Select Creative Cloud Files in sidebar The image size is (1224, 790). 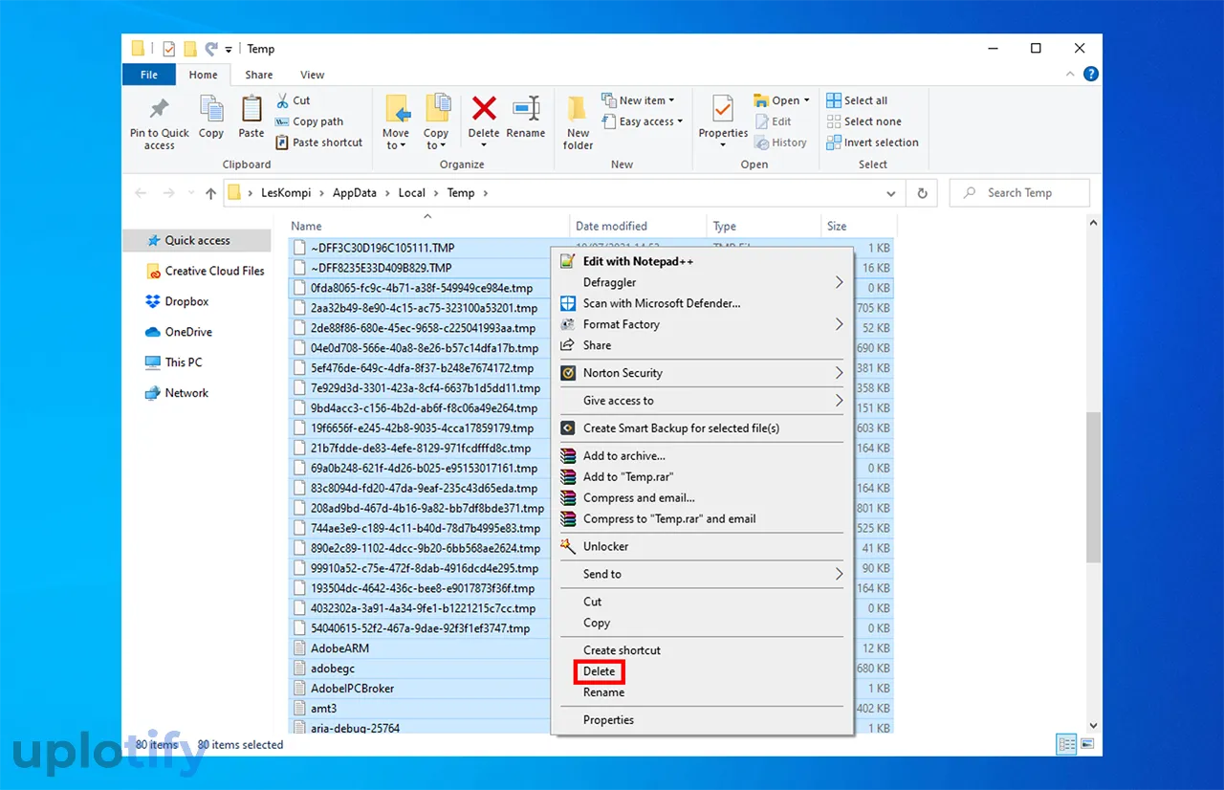pyautogui.click(x=205, y=271)
